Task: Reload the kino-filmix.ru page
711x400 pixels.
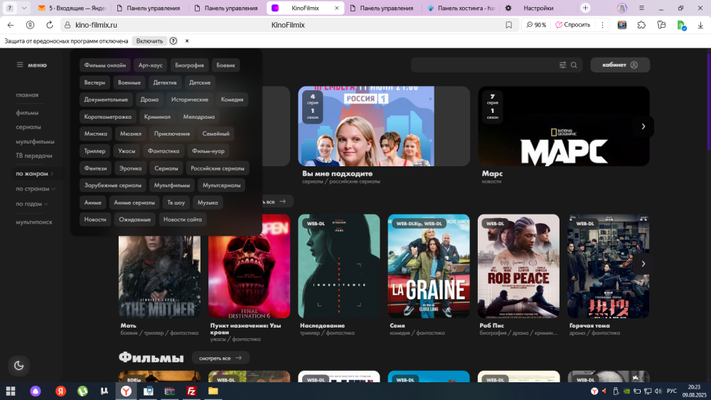Action: click(x=48, y=25)
